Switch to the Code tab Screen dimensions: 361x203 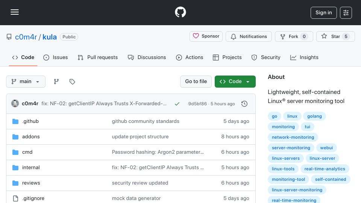coord(23,57)
